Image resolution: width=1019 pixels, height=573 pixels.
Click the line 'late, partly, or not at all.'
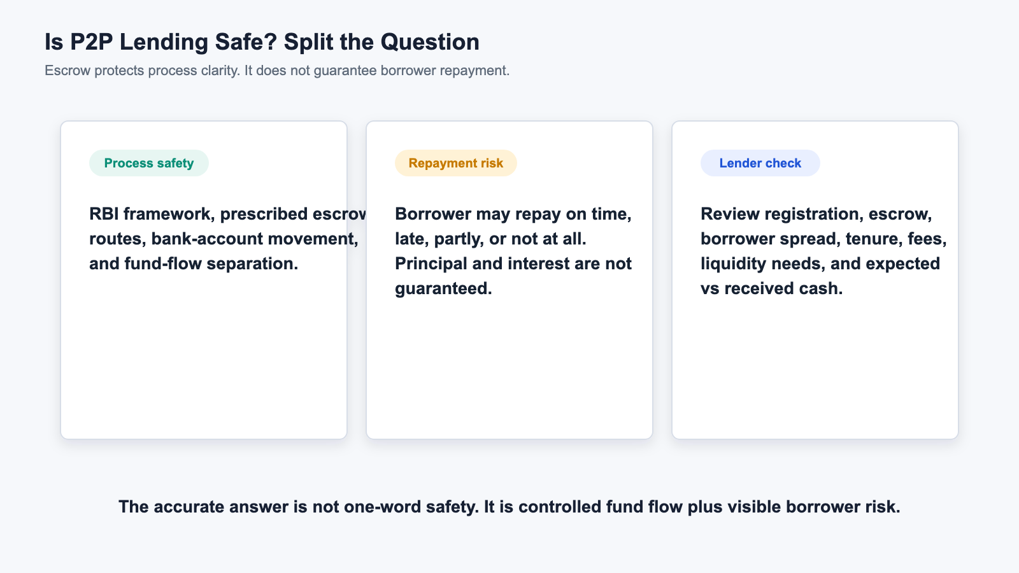[x=490, y=239]
